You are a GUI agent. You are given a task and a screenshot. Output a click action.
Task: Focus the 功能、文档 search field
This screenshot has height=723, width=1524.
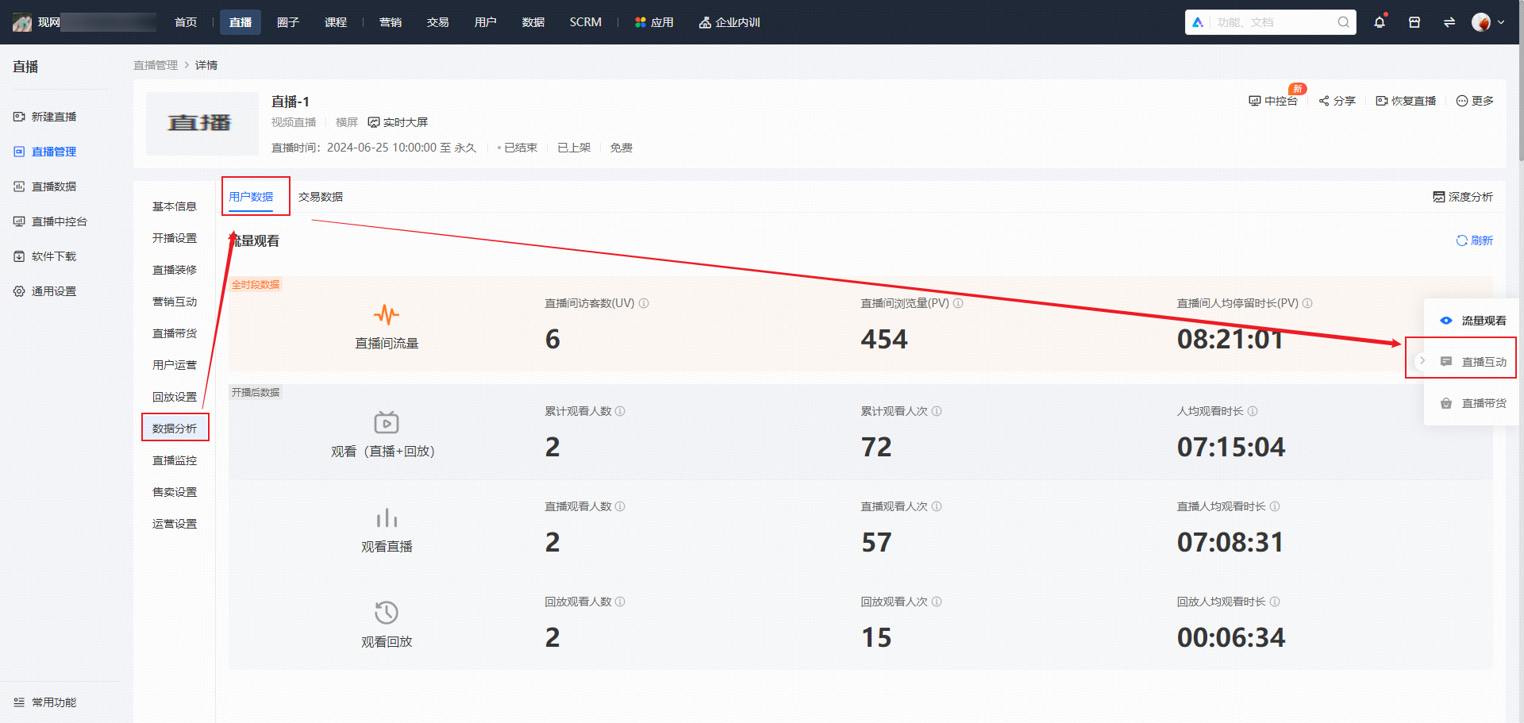[1273, 22]
